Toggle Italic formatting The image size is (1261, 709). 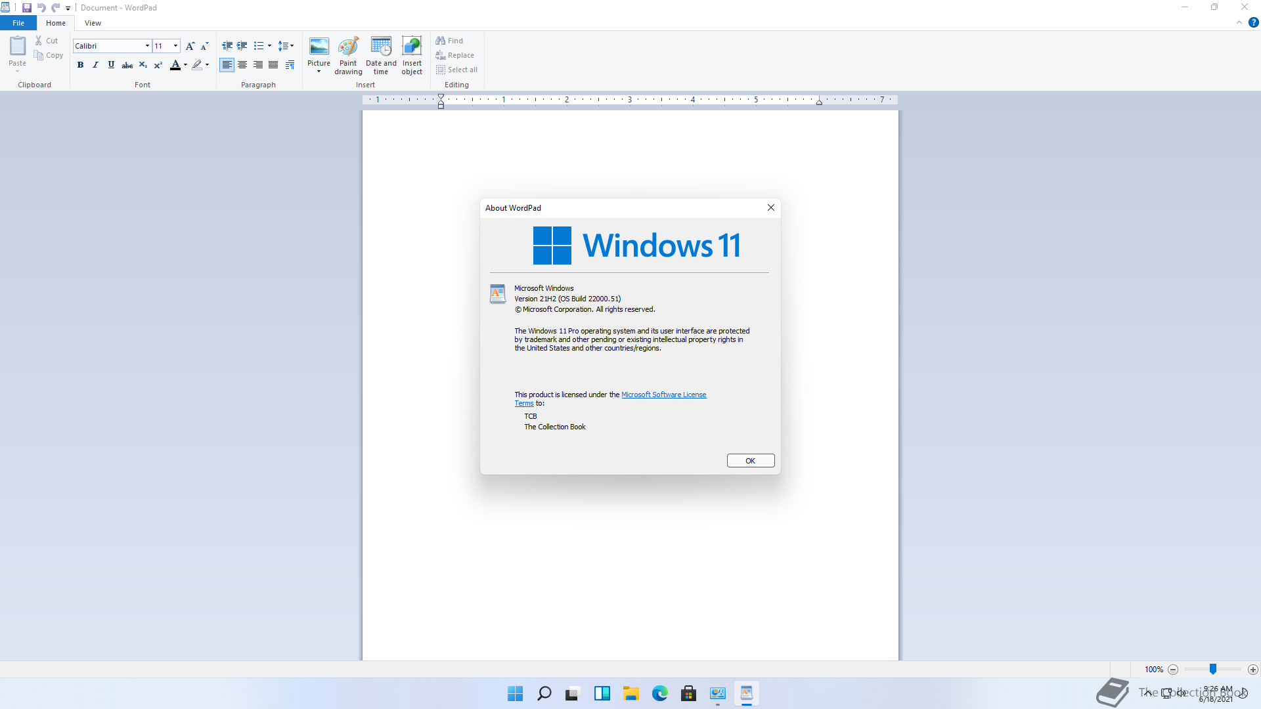pos(96,65)
